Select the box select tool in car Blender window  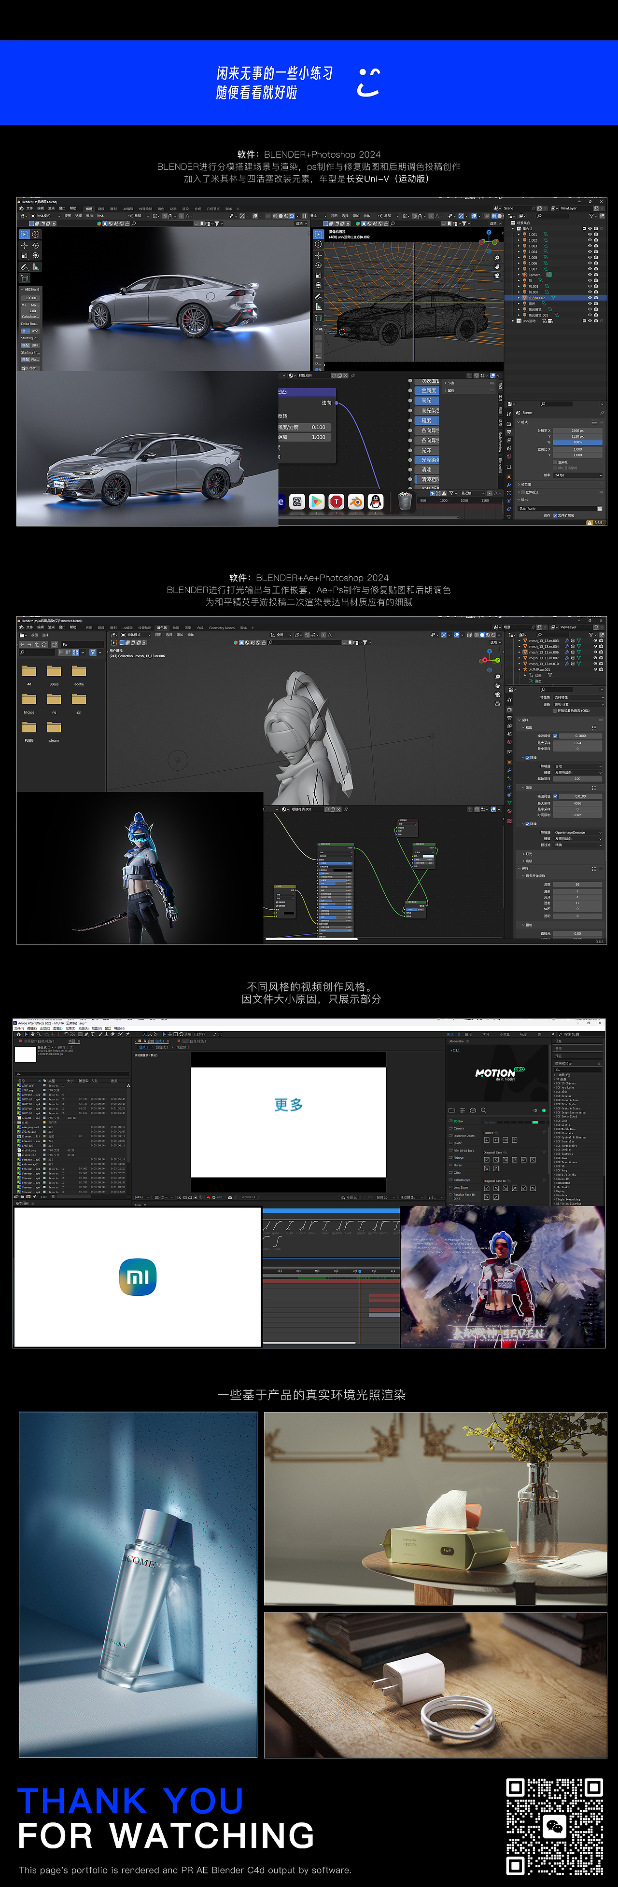(x=24, y=235)
